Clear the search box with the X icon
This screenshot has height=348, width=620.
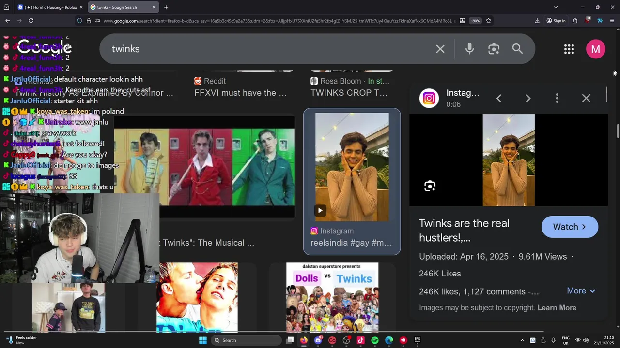[440, 49]
